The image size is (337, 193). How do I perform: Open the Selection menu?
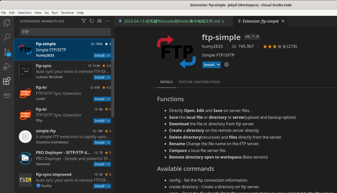[25, 13]
